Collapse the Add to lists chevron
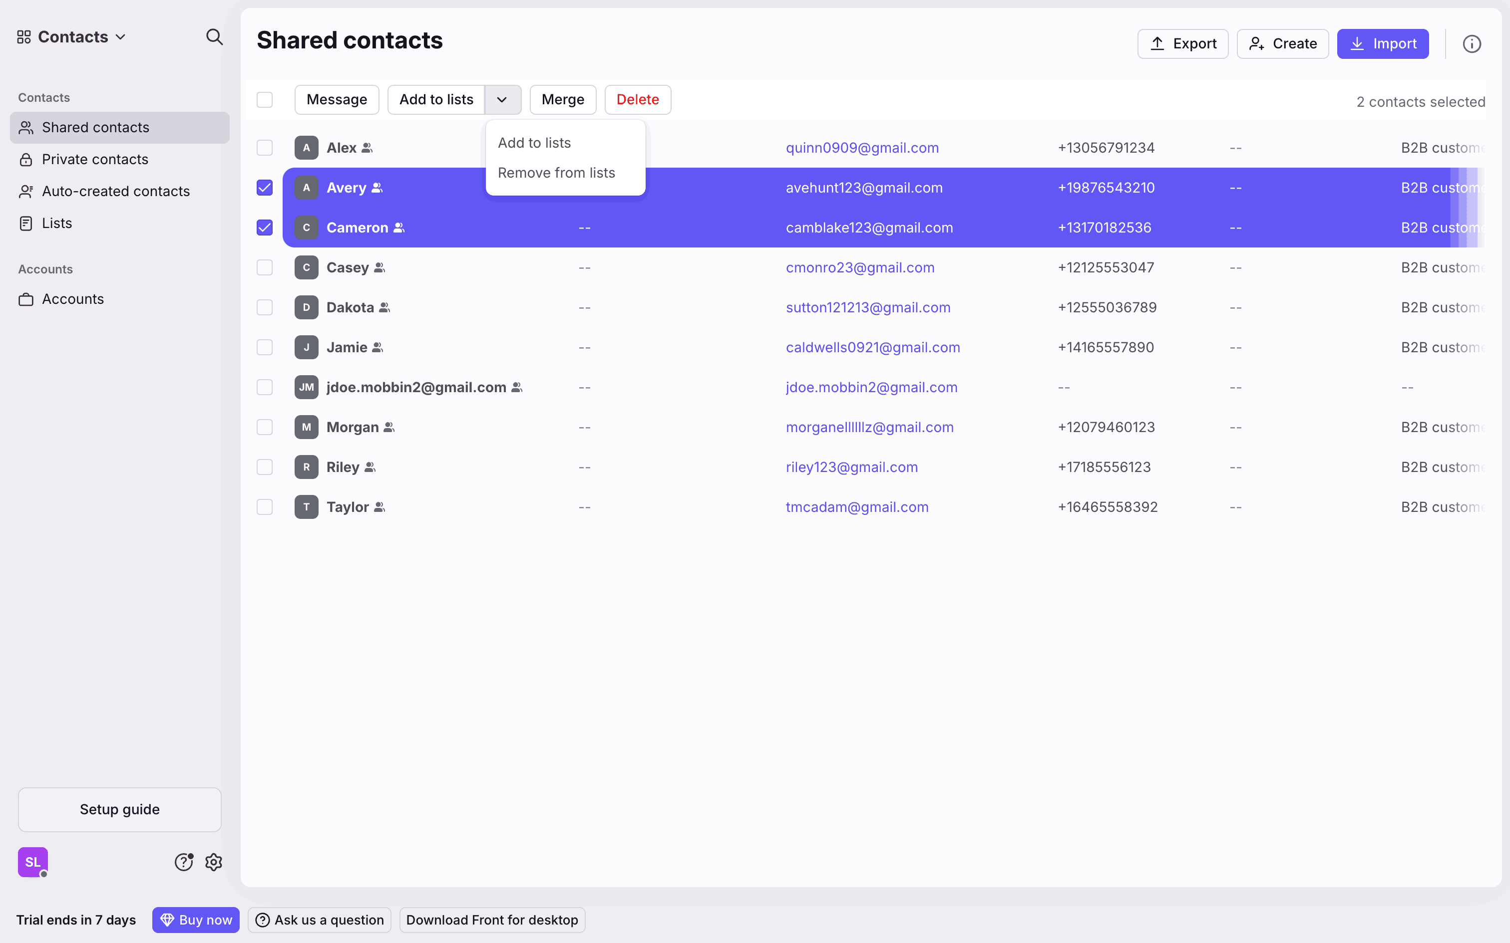1510x943 pixels. (x=502, y=100)
